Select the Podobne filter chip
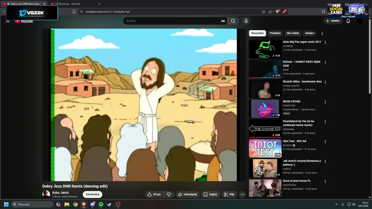The height and width of the screenshot is (209, 372). [x=275, y=33]
